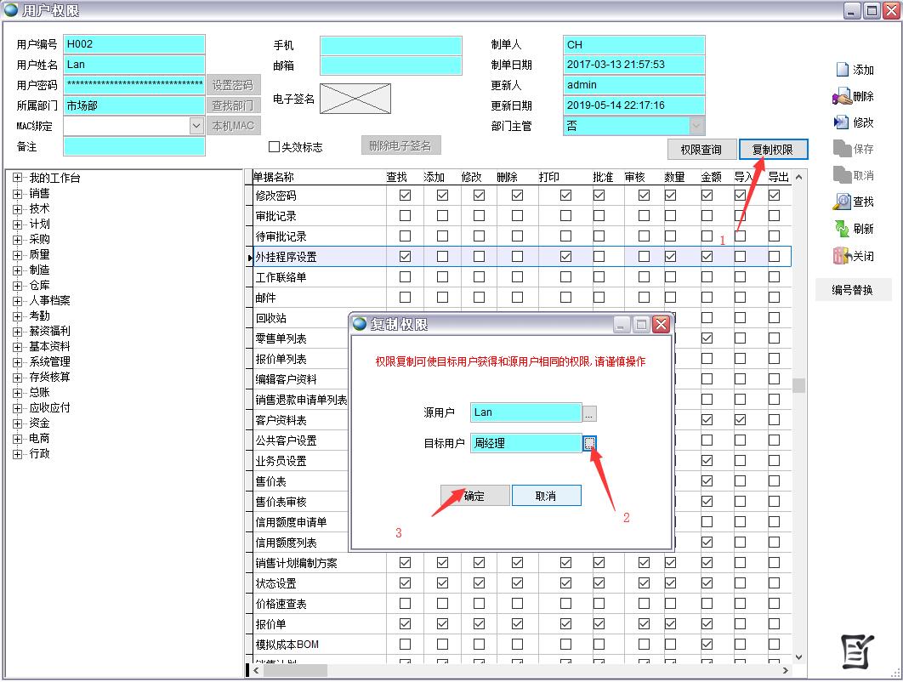Open the MAC绑定 dropdown list
The image size is (903, 682).
point(196,126)
